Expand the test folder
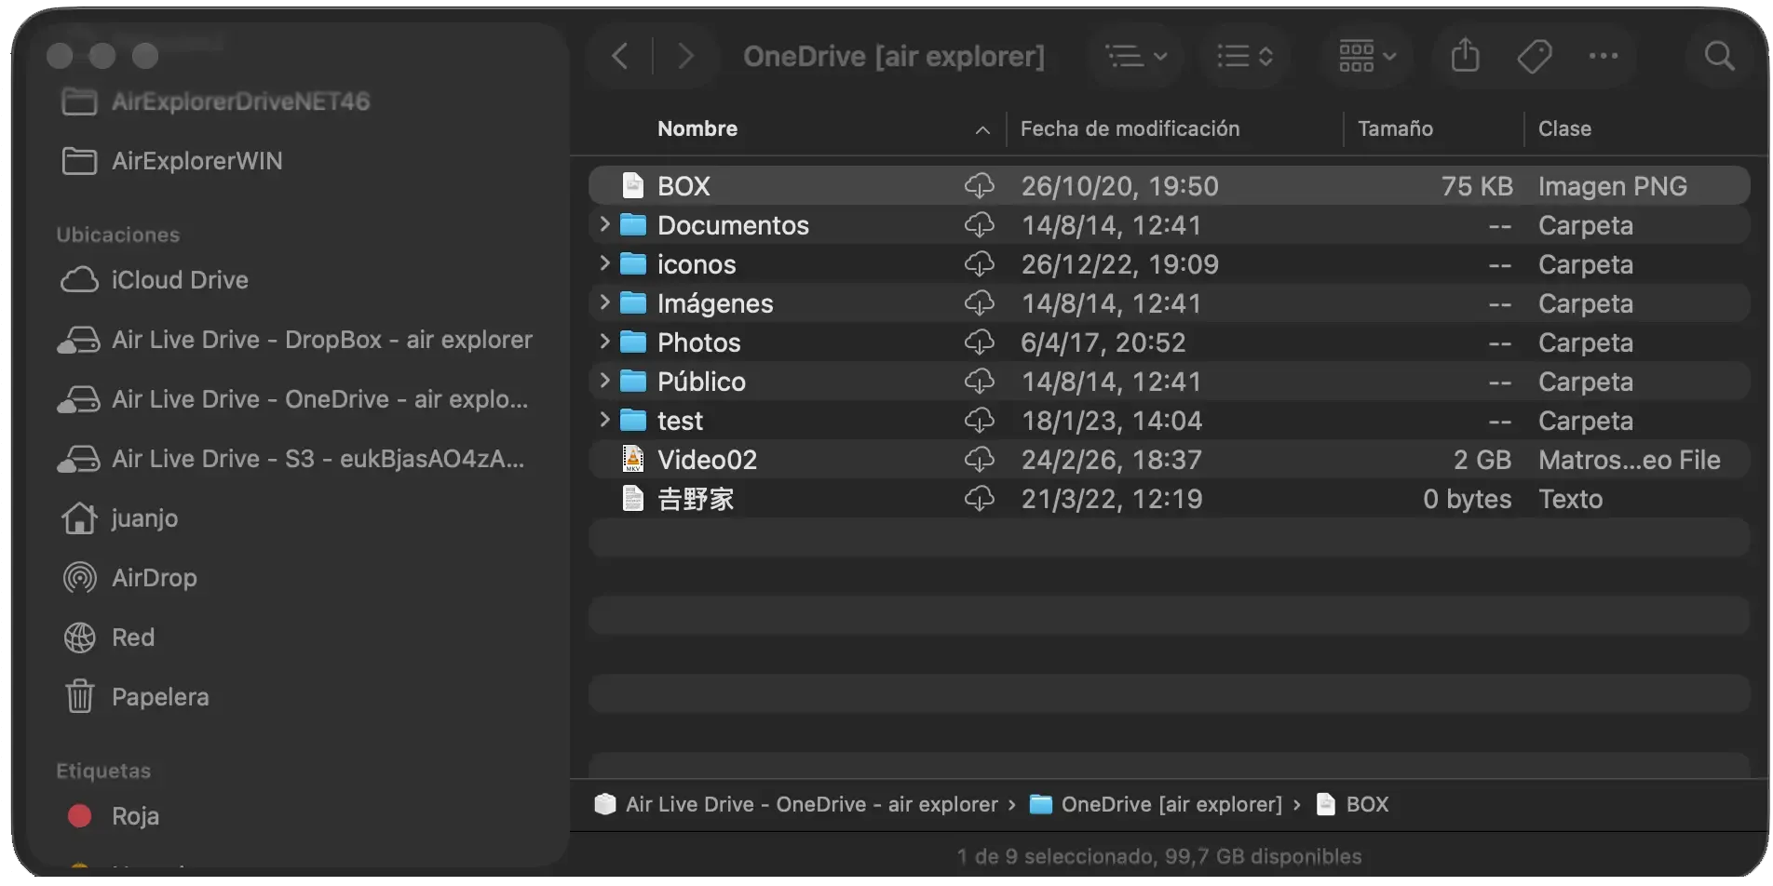Screen dimensions: 1773x886 click(604, 420)
